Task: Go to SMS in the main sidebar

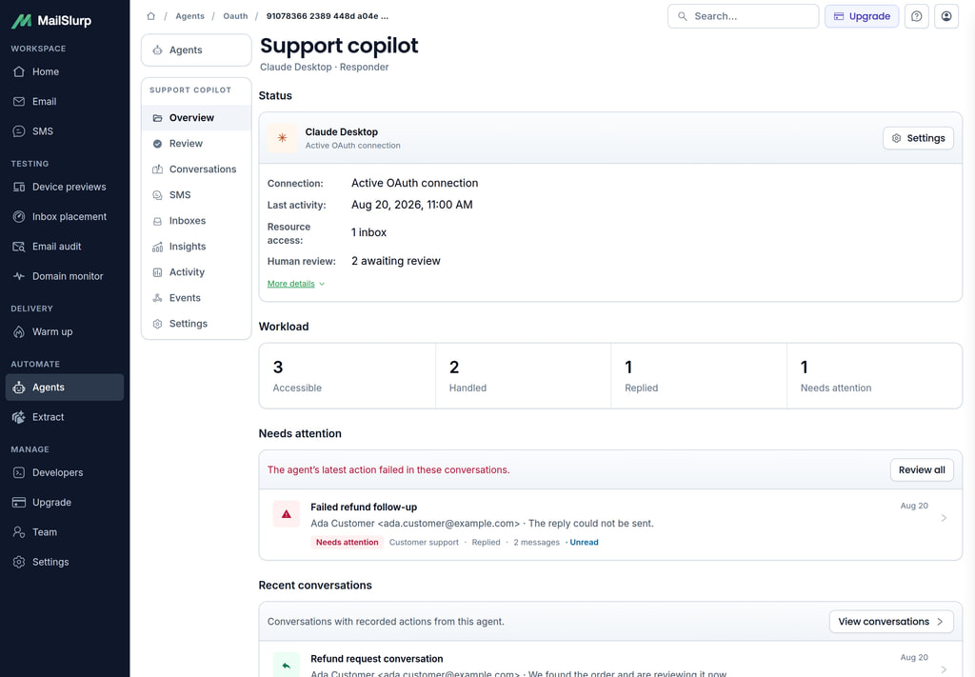Action: (x=65, y=131)
